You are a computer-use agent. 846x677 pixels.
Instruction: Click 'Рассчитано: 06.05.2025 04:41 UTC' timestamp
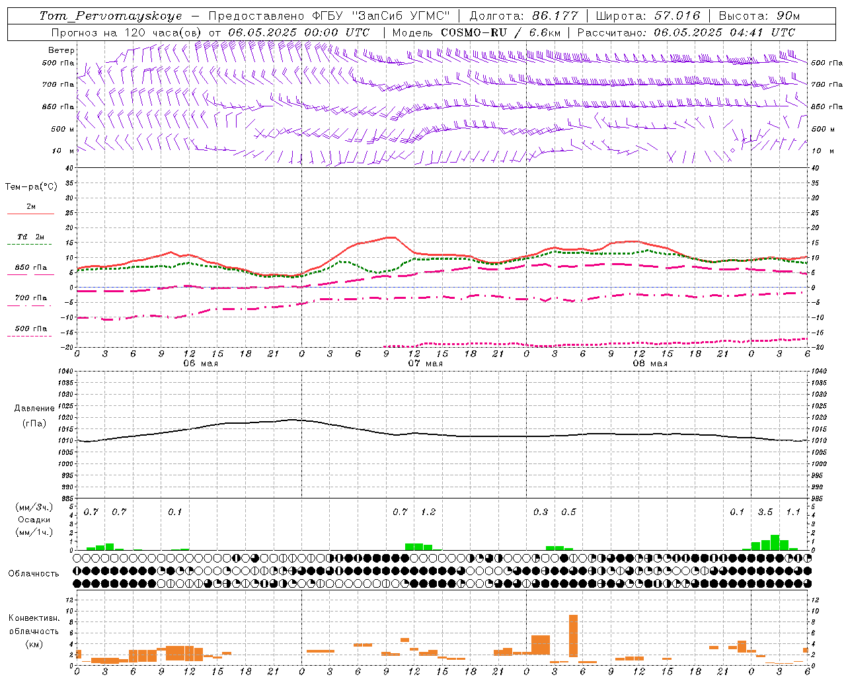(686, 32)
